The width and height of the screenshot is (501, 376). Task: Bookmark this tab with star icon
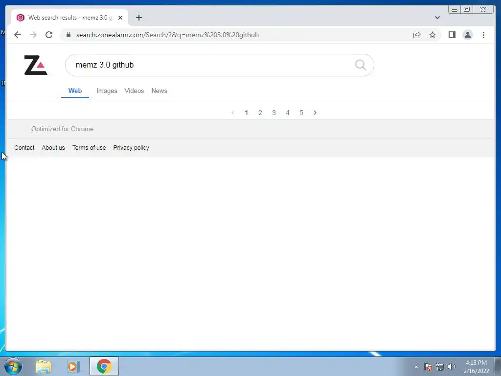(x=433, y=35)
